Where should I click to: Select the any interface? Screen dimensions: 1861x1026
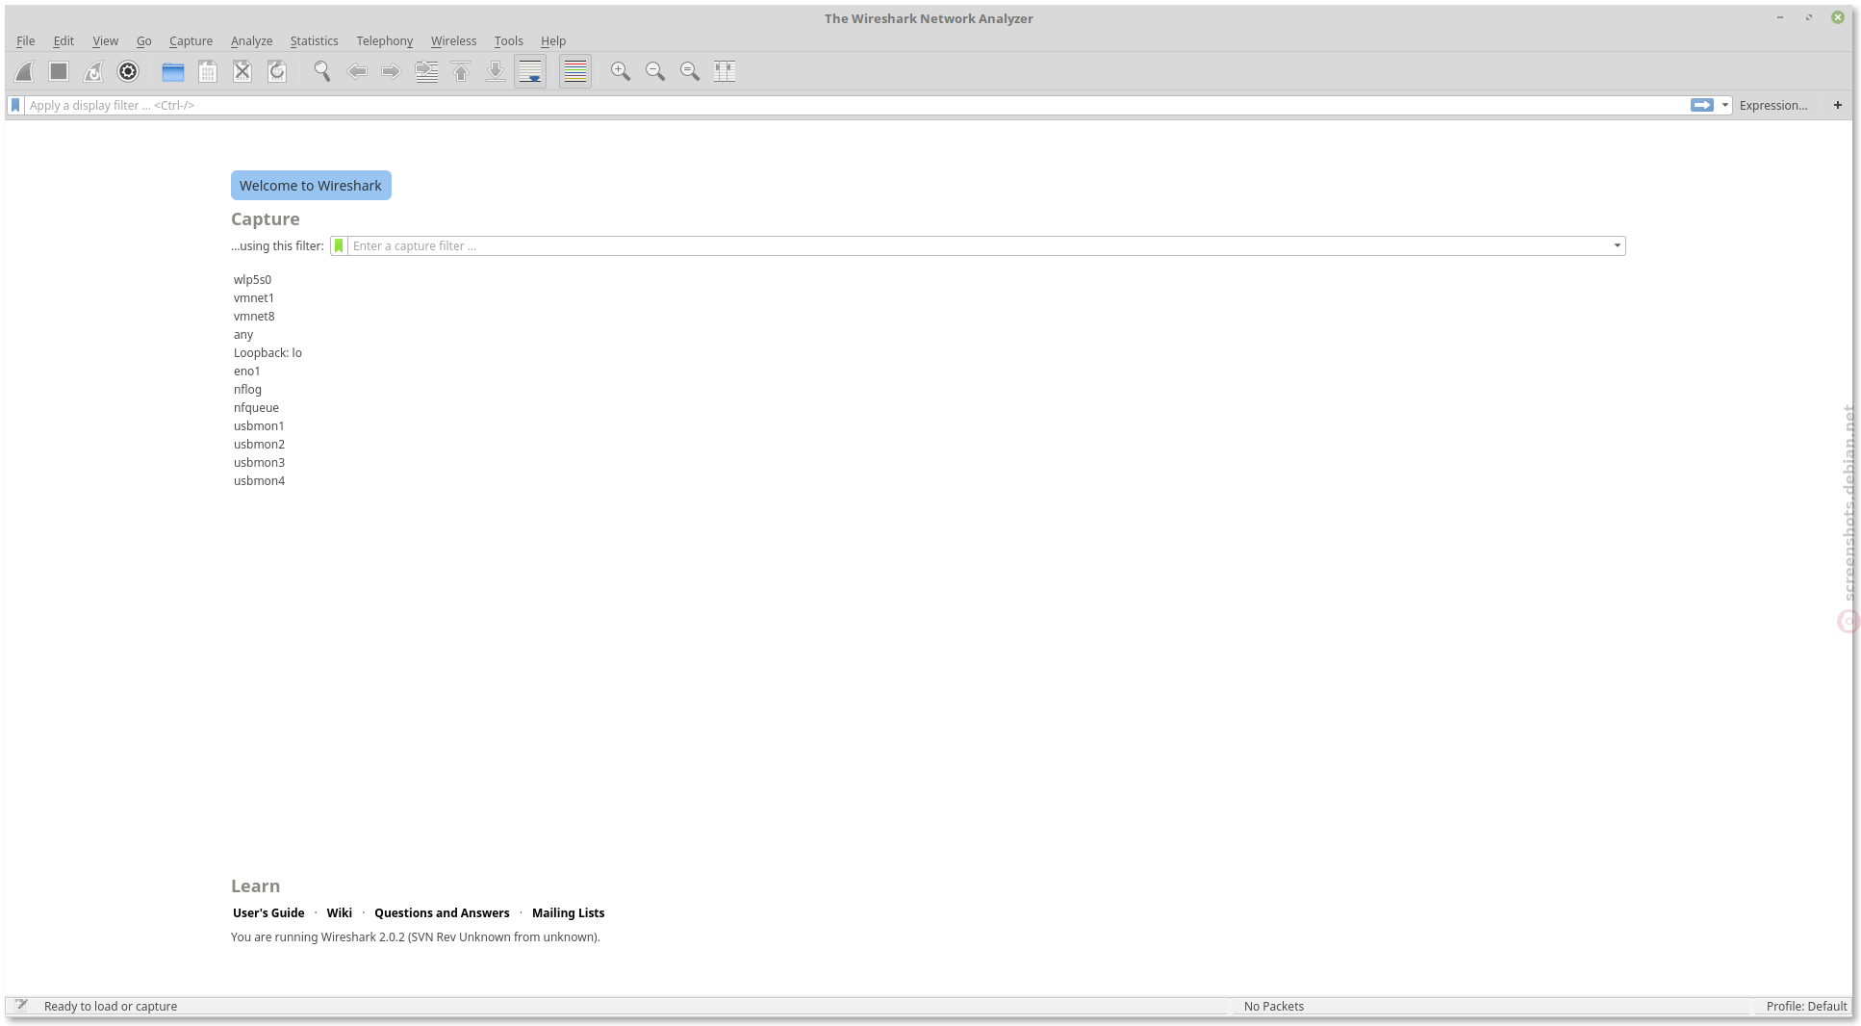pos(243,334)
